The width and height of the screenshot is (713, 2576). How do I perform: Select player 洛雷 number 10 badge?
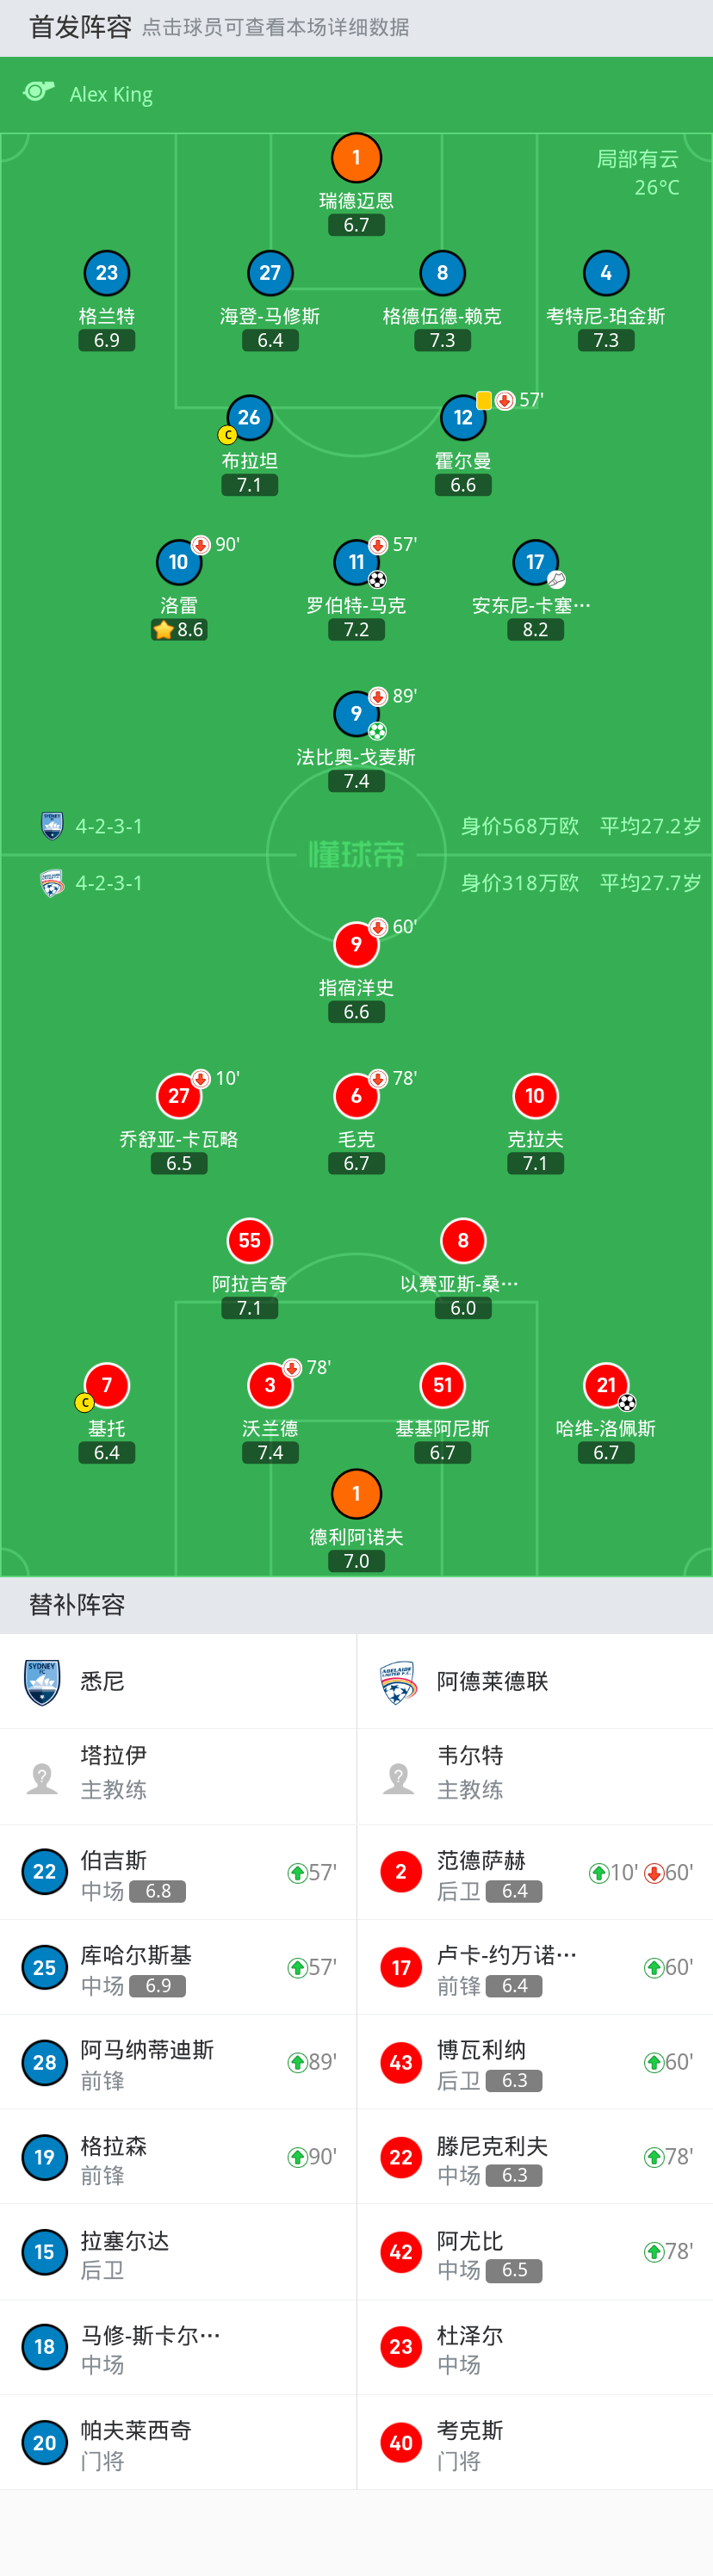point(178,562)
